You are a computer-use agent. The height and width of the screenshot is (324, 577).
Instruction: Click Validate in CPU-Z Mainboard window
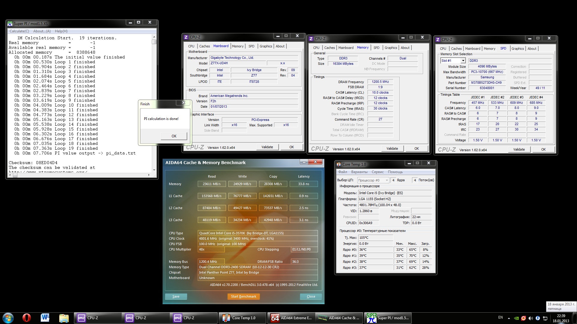(x=267, y=147)
